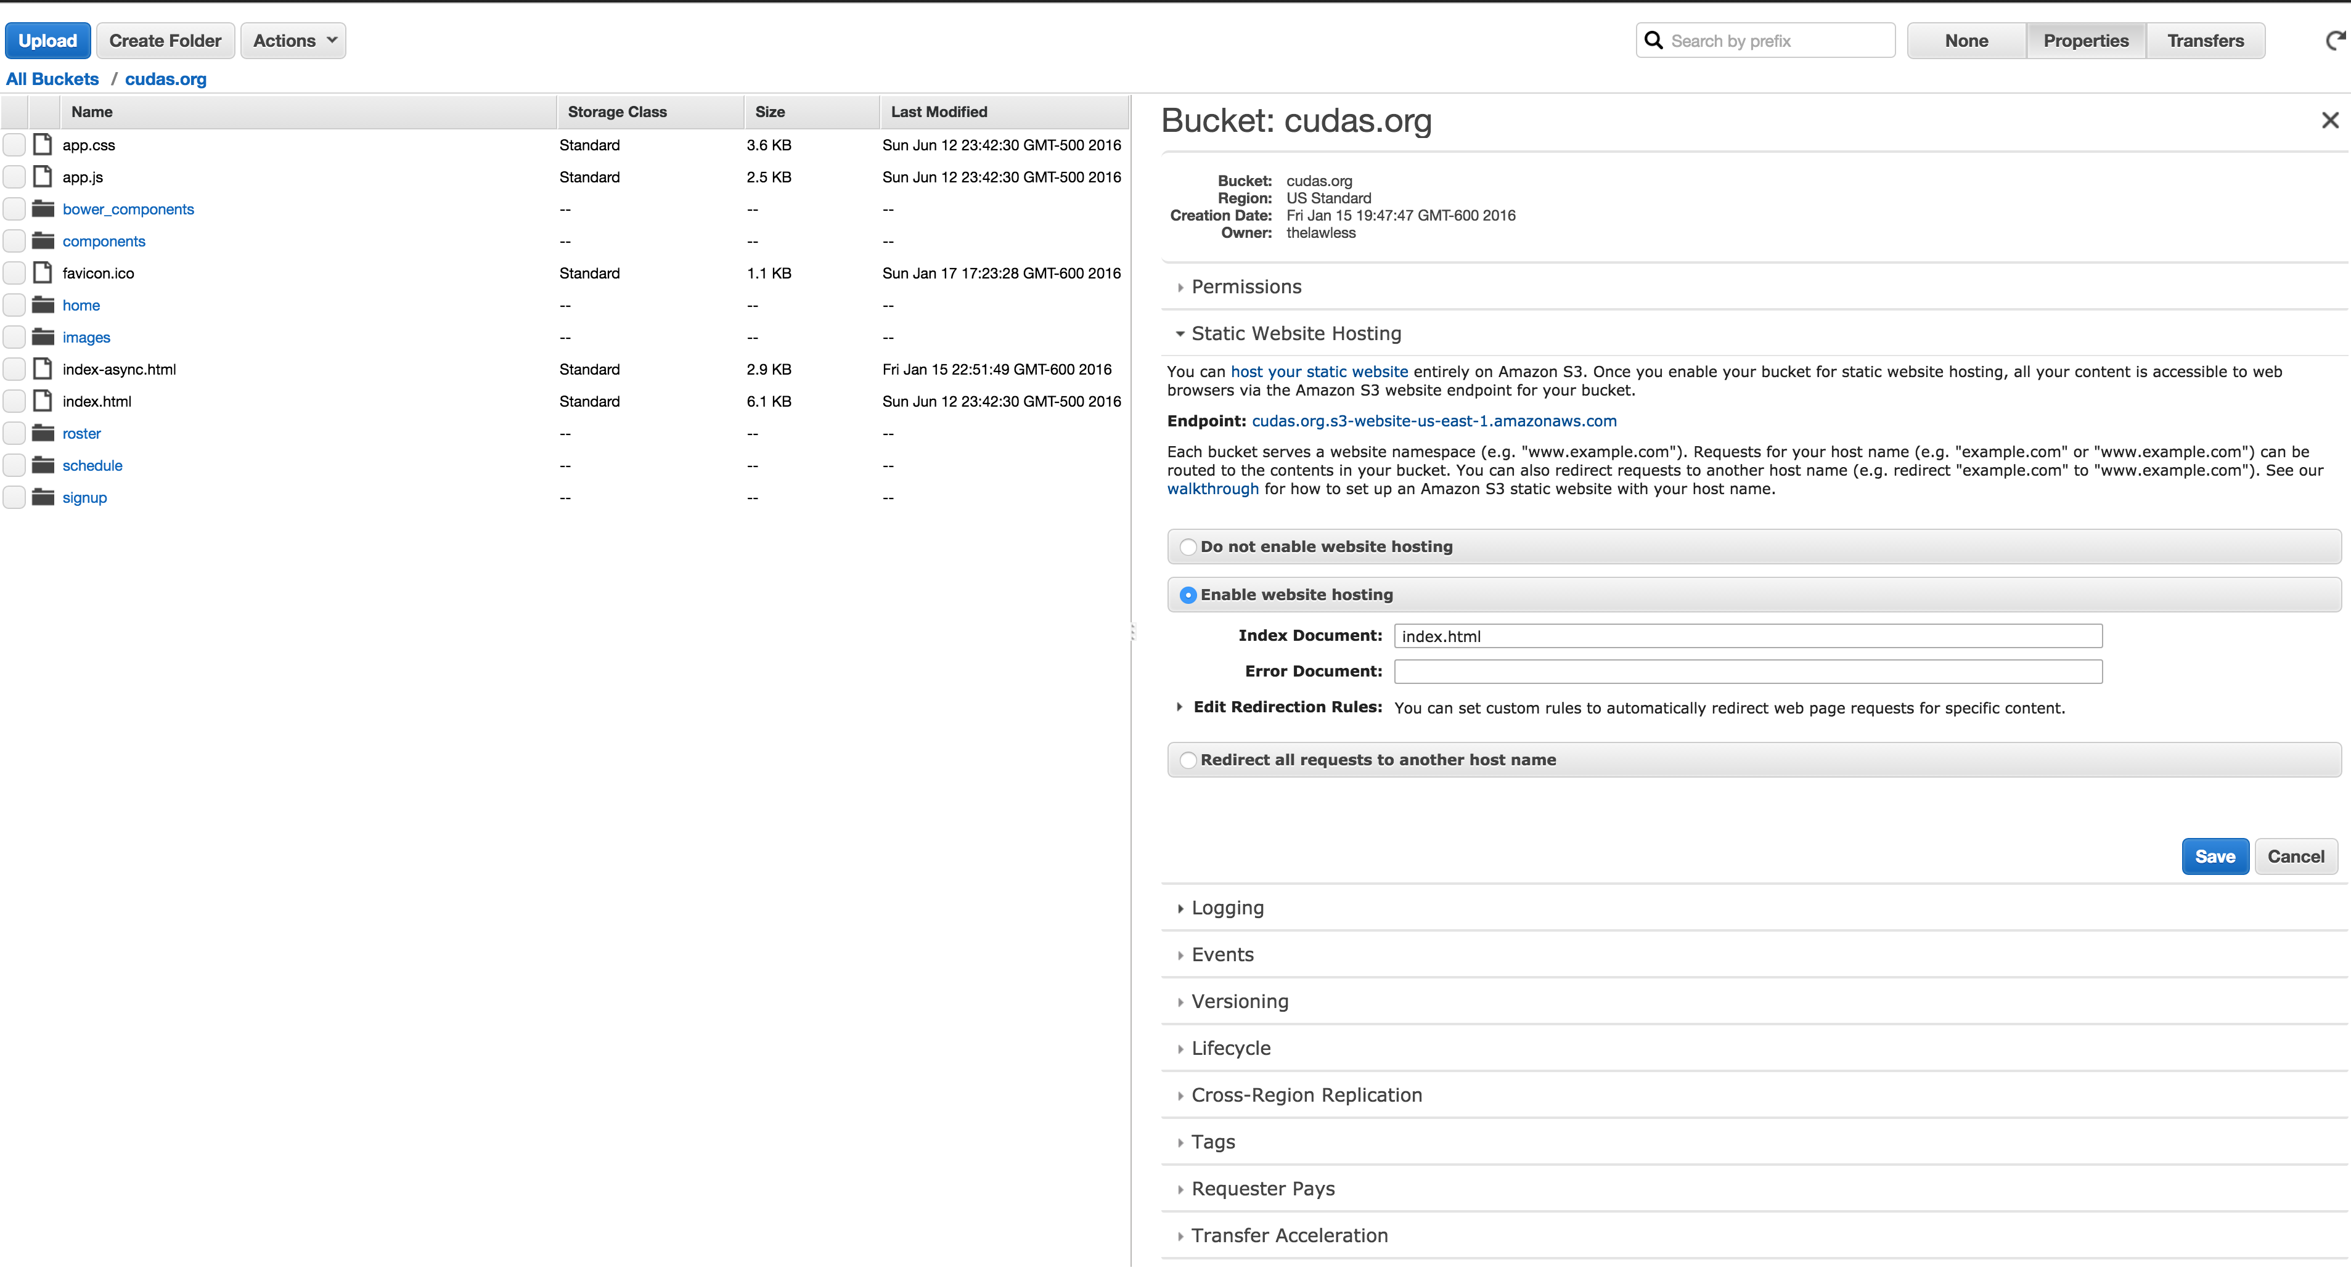Image resolution: width=2351 pixels, height=1273 pixels.
Task: Click the folder icon for components
Action: tap(43, 240)
